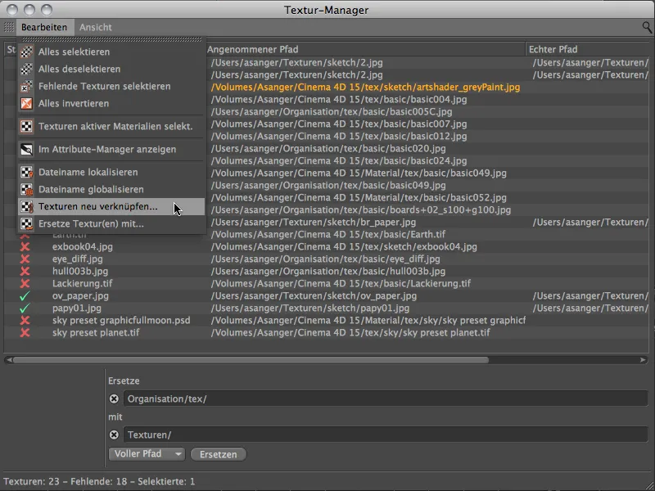The width and height of the screenshot is (655, 491).
Task: Clear the Texturen/ field with its X icon
Action: [x=114, y=435]
